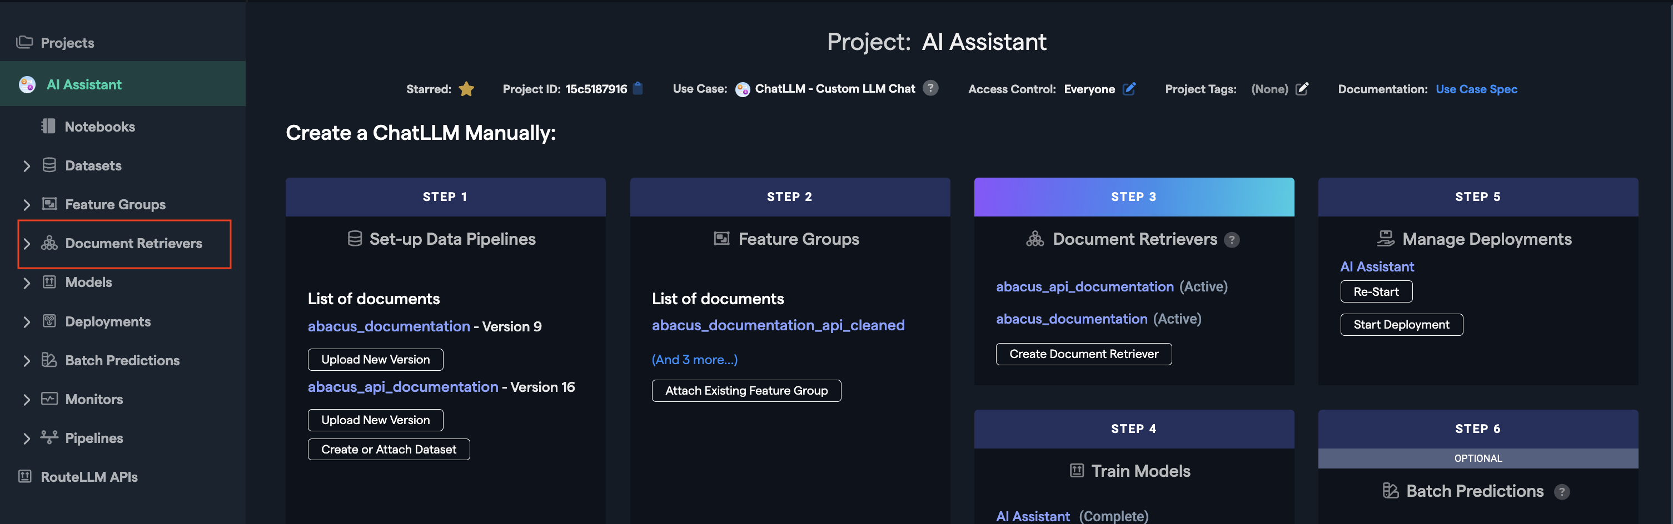1673x524 pixels.
Task: Edit Project Tags with pencil icon
Action: [1302, 89]
